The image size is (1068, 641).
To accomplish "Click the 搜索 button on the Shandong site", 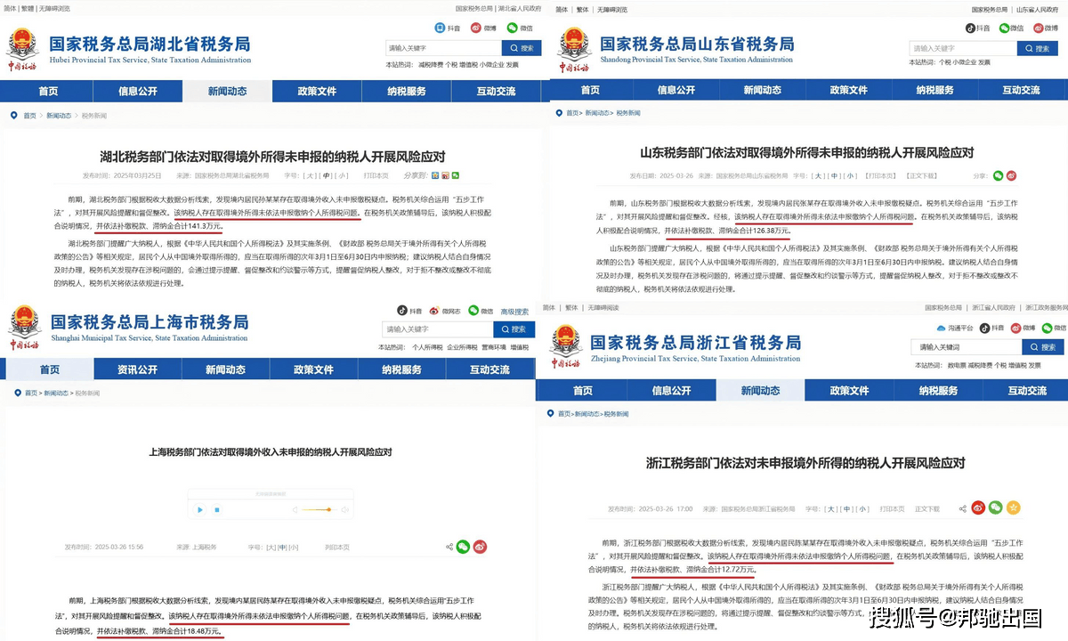I will (x=1038, y=48).
